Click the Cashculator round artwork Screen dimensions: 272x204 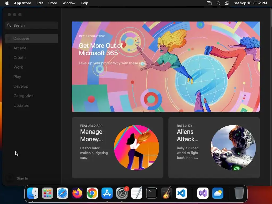(137, 148)
